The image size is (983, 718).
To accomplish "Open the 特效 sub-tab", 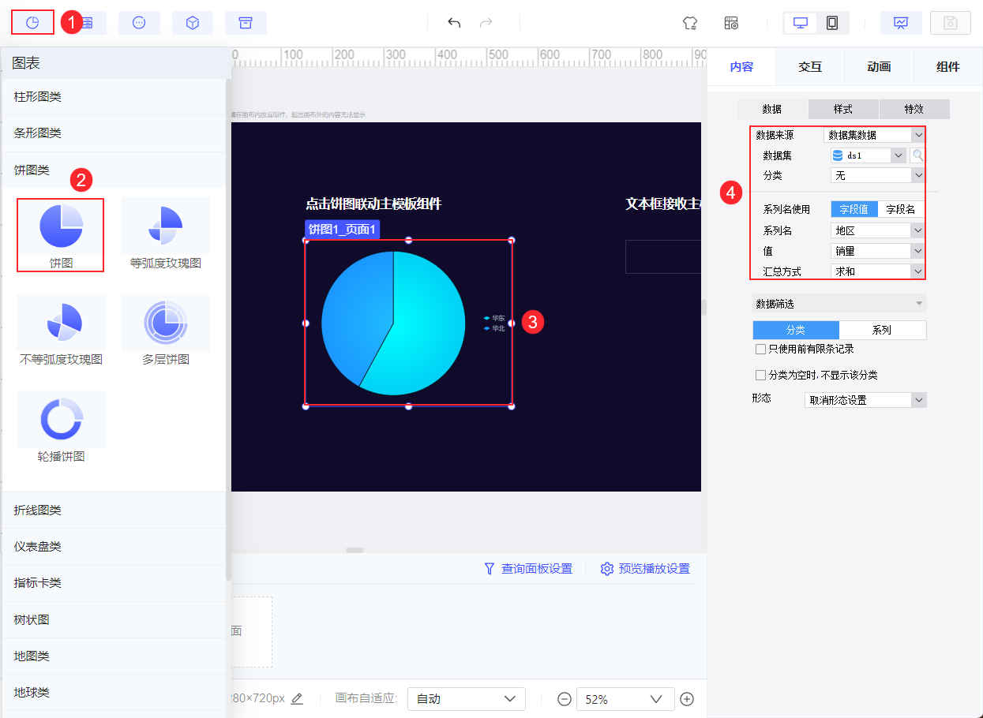I will click(x=914, y=109).
